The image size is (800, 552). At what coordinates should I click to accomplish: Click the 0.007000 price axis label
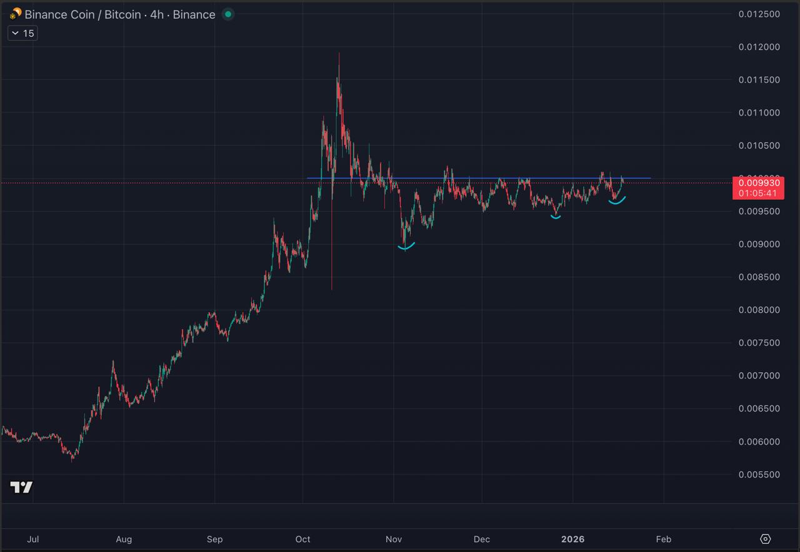click(759, 375)
